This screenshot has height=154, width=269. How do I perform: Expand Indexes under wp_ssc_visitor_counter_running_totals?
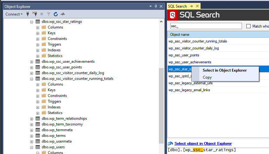(x=38, y=107)
